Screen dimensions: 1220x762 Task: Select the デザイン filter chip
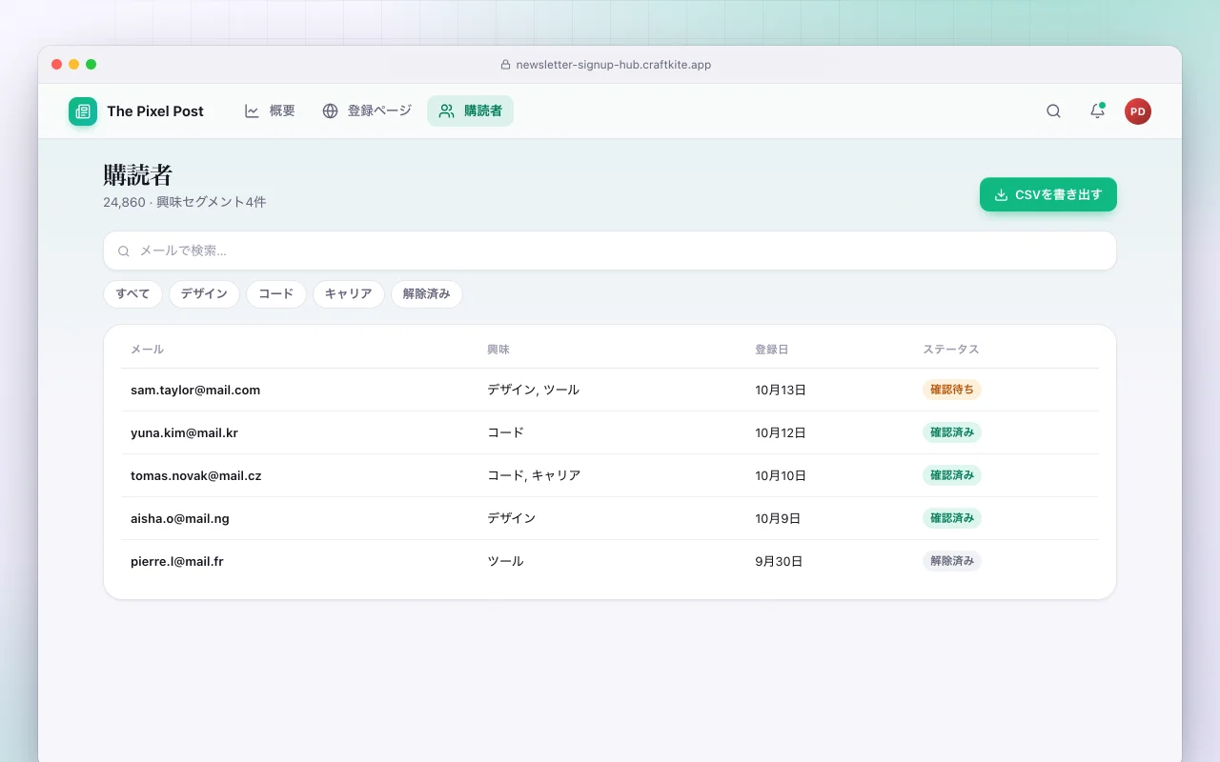click(204, 294)
